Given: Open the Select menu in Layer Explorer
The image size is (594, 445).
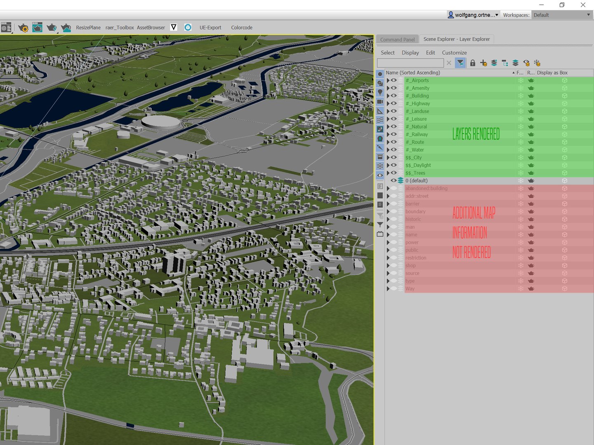Looking at the screenshot, I should pos(387,53).
